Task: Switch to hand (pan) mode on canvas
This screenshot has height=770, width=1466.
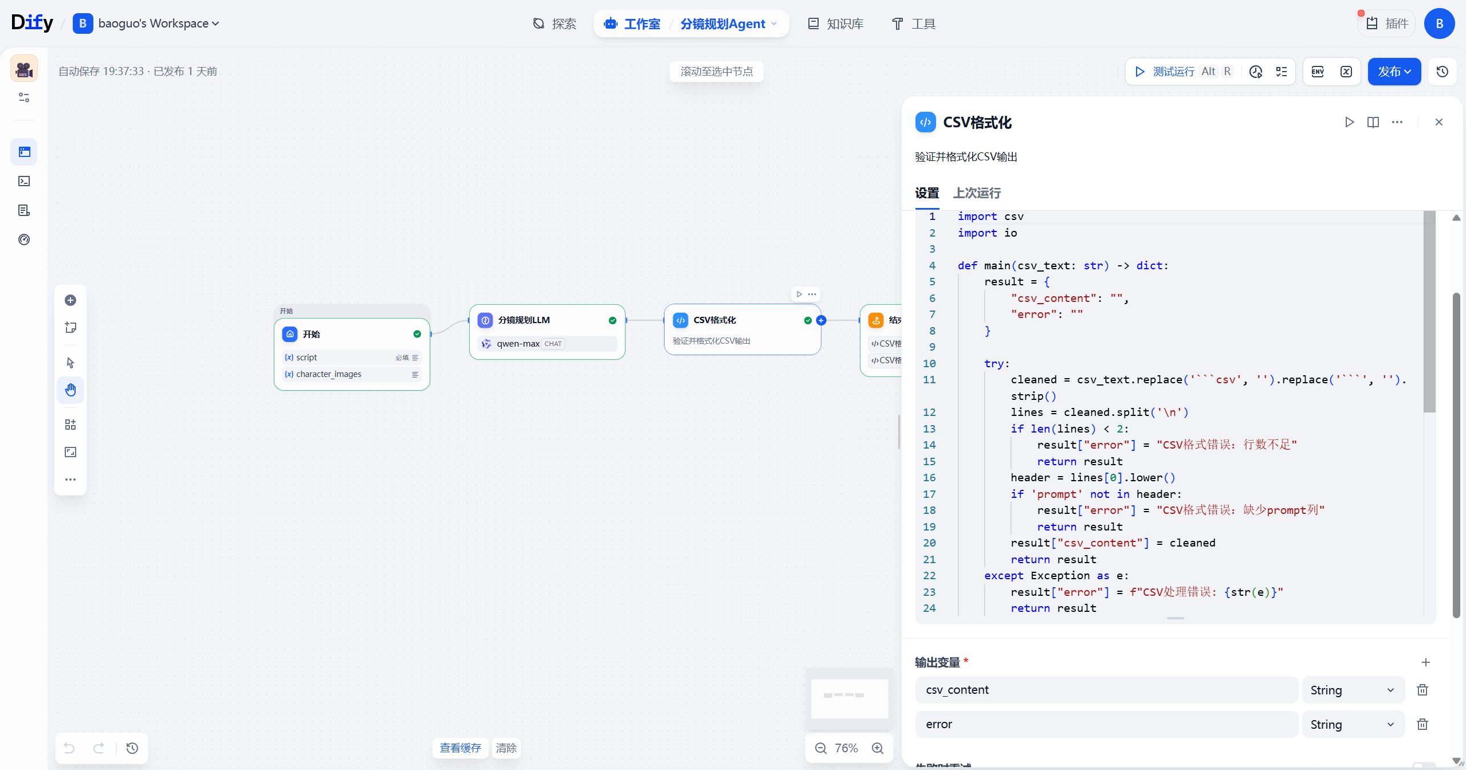Action: tap(70, 390)
